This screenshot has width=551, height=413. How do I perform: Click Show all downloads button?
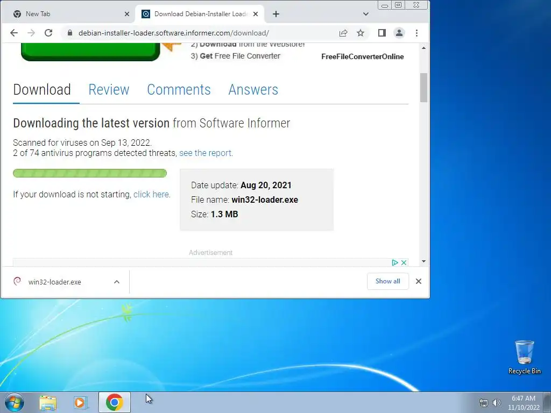387,281
